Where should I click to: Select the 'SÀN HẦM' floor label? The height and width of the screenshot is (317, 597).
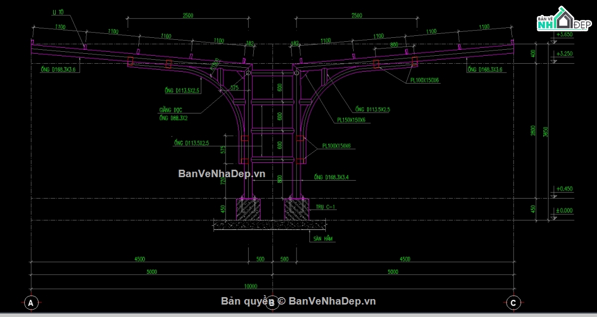323,239
